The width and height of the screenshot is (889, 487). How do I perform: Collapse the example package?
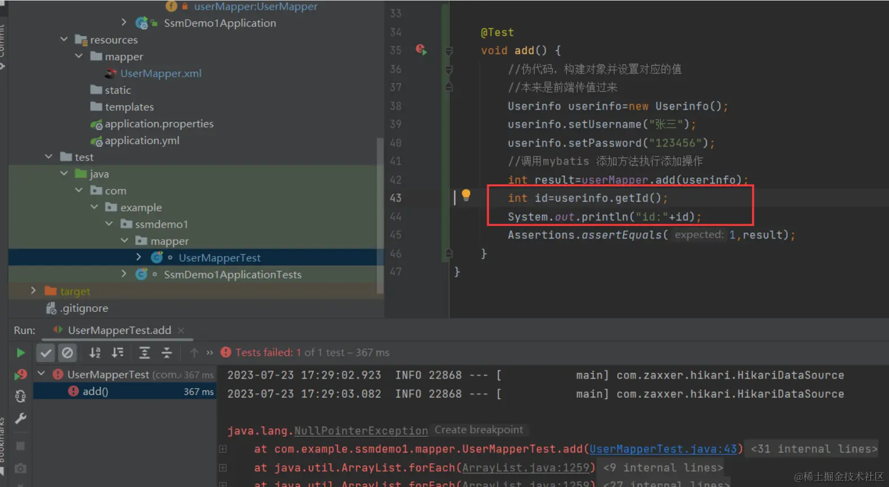[x=94, y=207]
